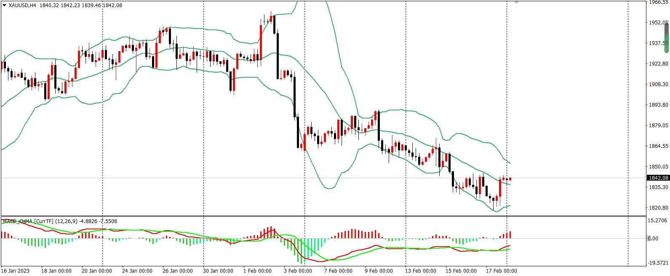670x276 pixels.
Task: Click the current price label 1842.08
Action: click(x=658, y=178)
